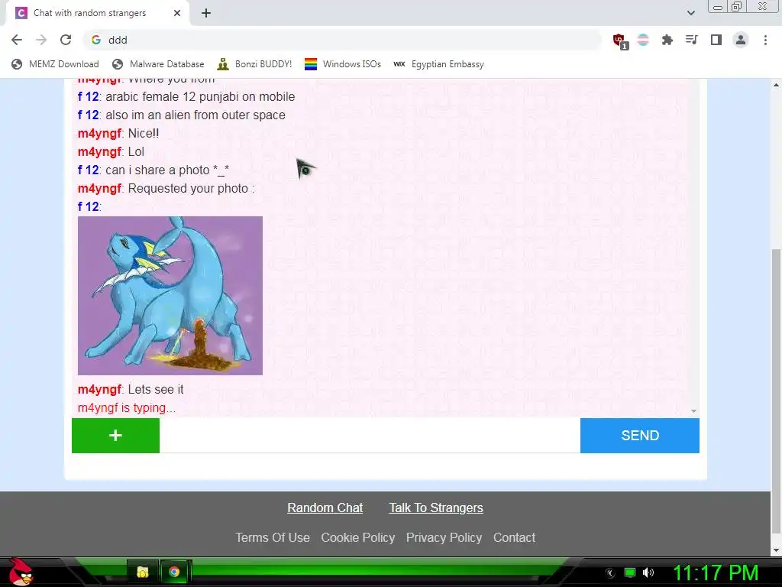Toggle the browser side panel
782x587 pixels.
tap(716, 40)
